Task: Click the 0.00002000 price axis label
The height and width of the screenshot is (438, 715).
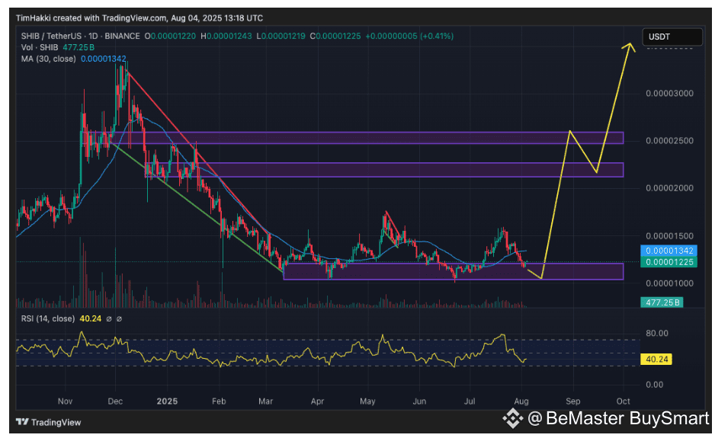Action: (669, 188)
